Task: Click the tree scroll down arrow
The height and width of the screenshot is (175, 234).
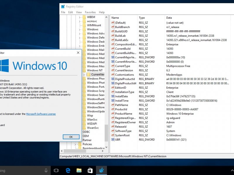Action: (x=106, y=147)
